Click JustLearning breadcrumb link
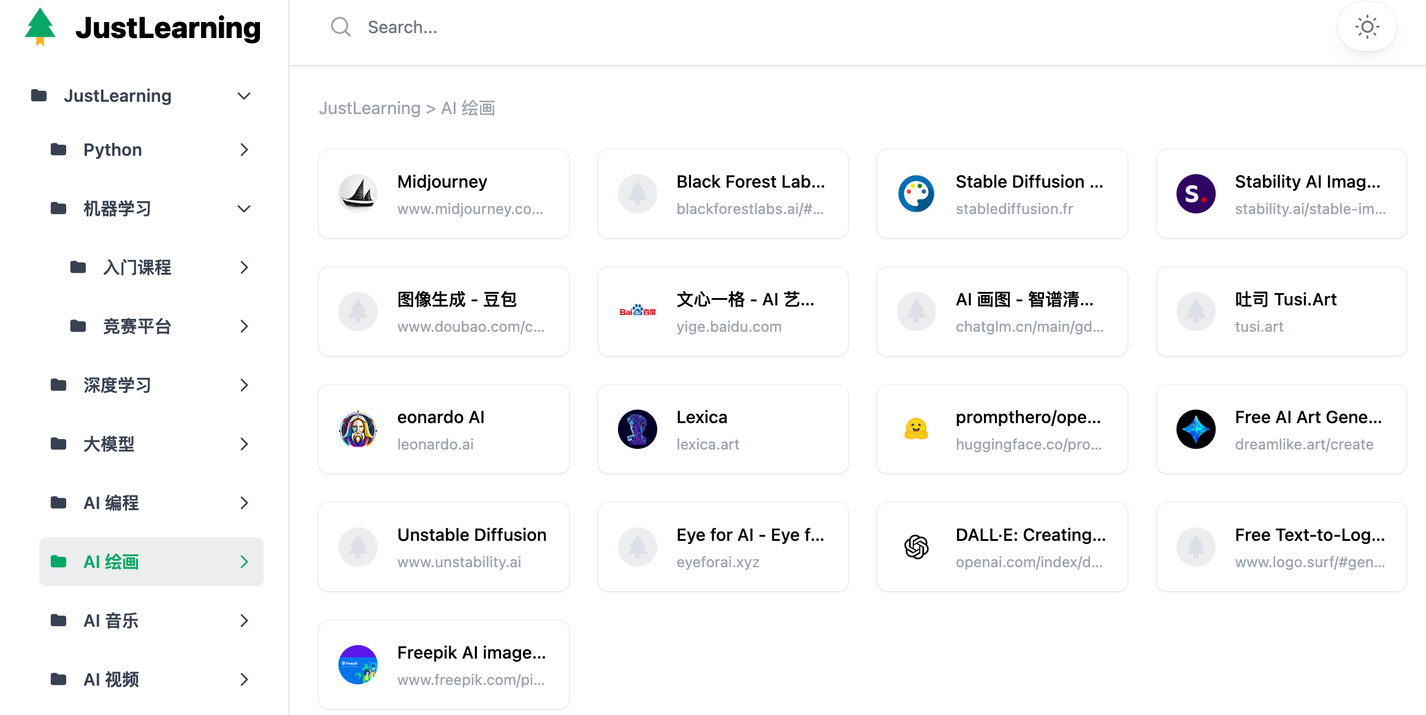Screen dimensions: 1426x715 coord(370,109)
